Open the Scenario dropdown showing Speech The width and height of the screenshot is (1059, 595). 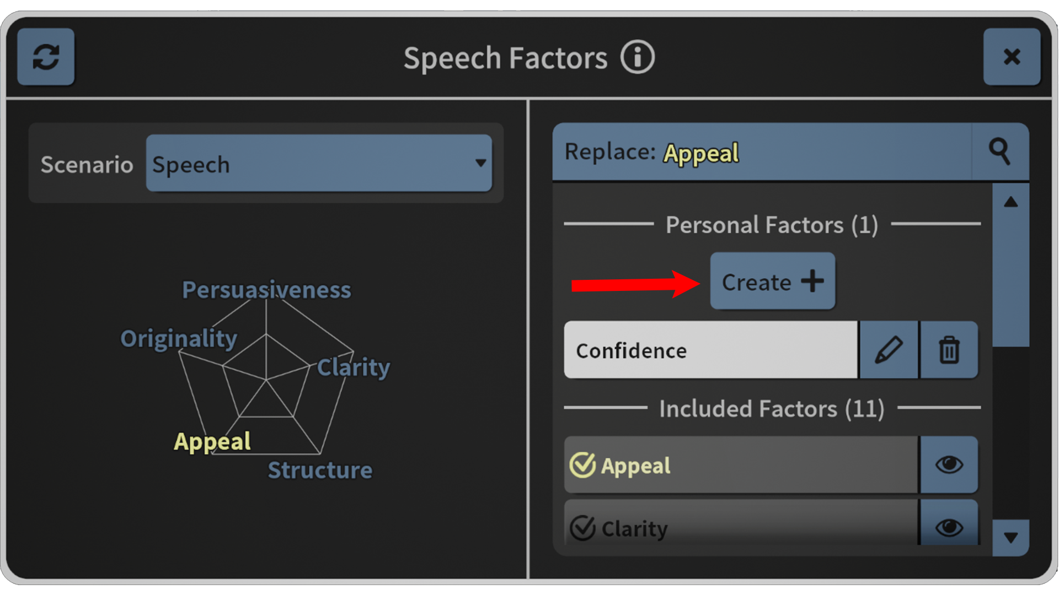point(319,164)
